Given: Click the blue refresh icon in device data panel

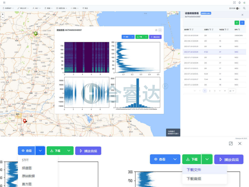Looking at the screenshot, I should [242, 23].
